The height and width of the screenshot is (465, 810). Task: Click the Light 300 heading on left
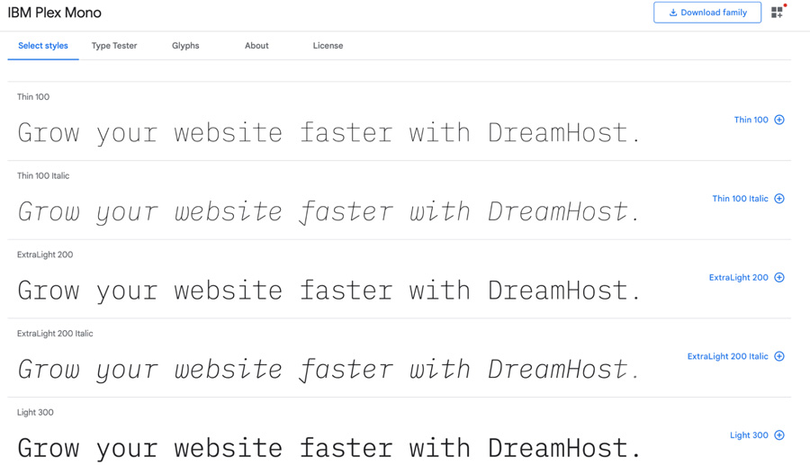[x=35, y=413]
